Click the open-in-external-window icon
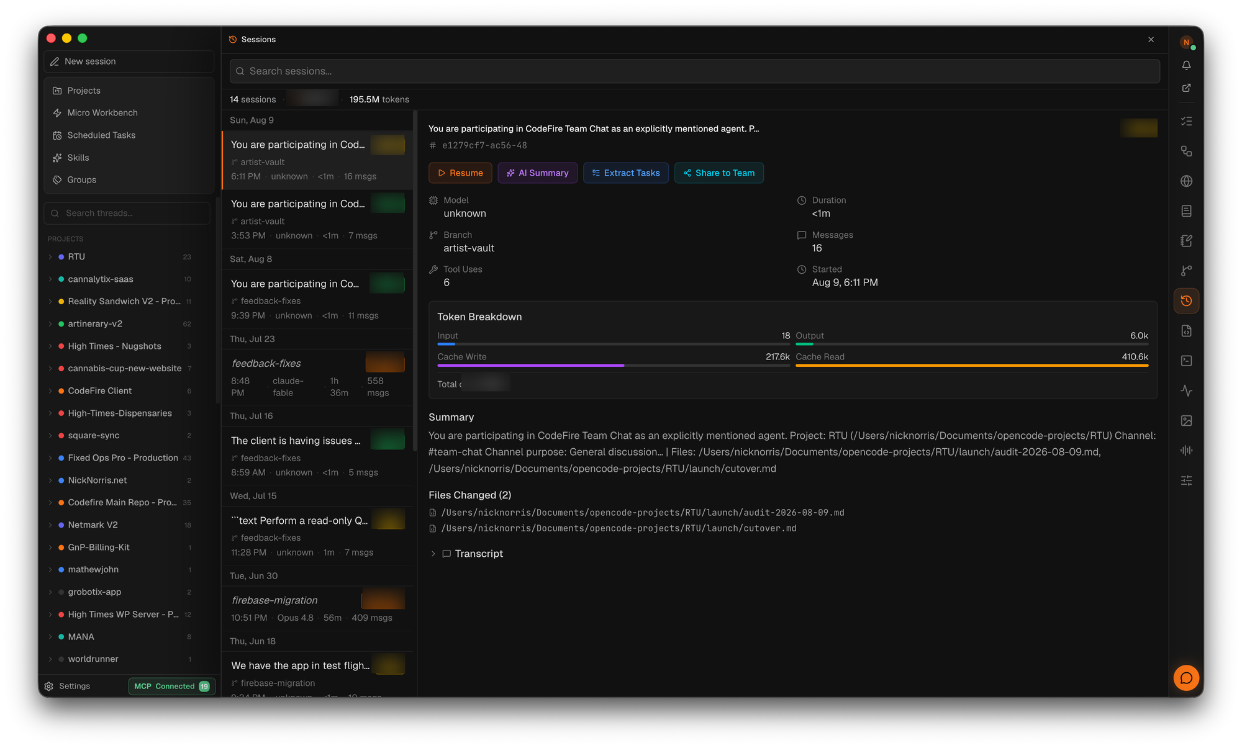 click(1186, 88)
